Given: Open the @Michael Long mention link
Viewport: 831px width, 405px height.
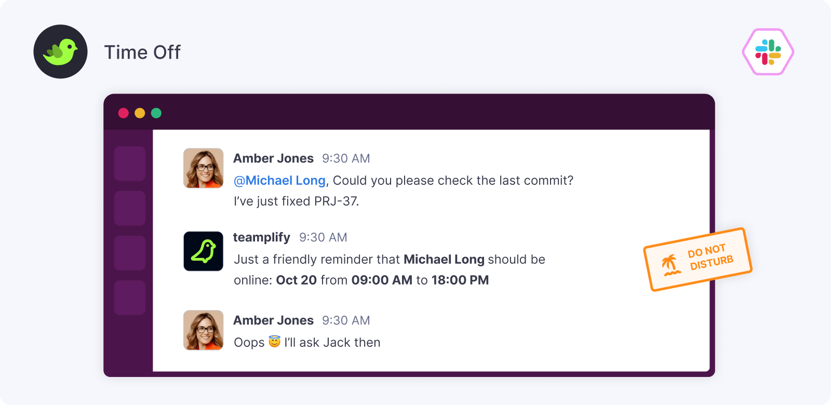Looking at the screenshot, I should pyautogui.click(x=279, y=181).
